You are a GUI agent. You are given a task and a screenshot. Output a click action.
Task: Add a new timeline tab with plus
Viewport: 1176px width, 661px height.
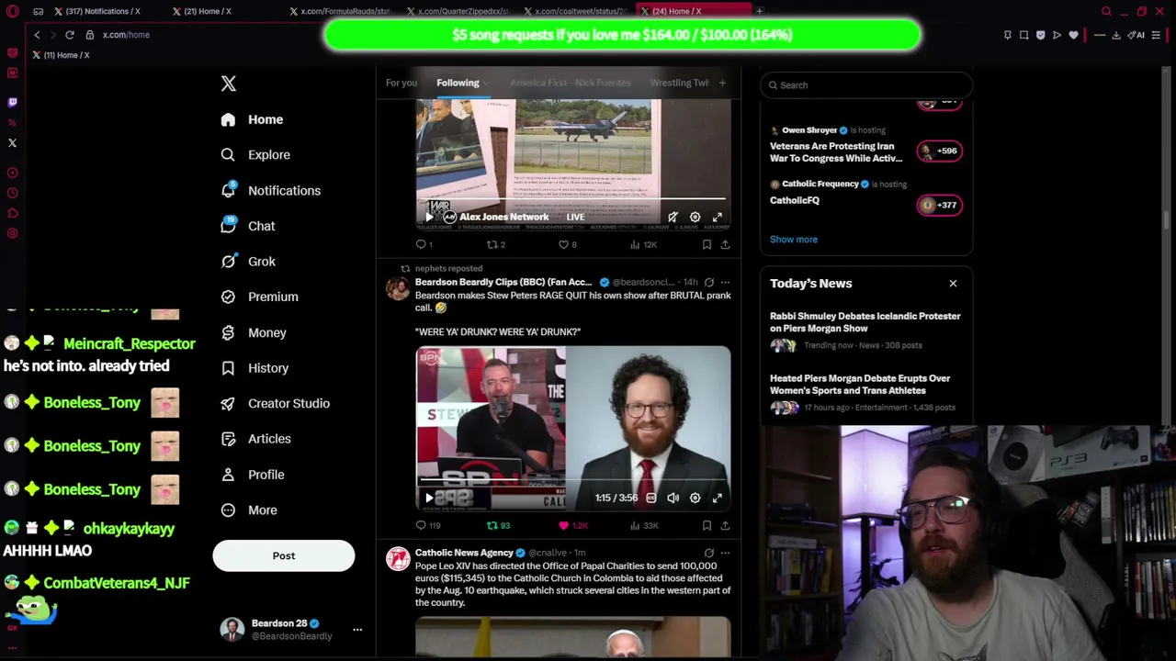coord(722,84)
